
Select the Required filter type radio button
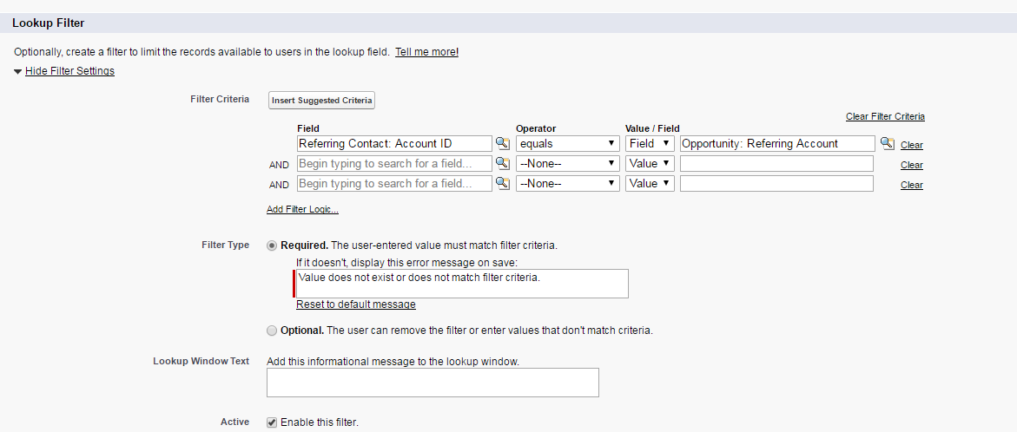click(273, 245)
